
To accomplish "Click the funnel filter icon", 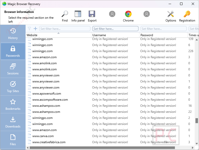I will 29,29.
